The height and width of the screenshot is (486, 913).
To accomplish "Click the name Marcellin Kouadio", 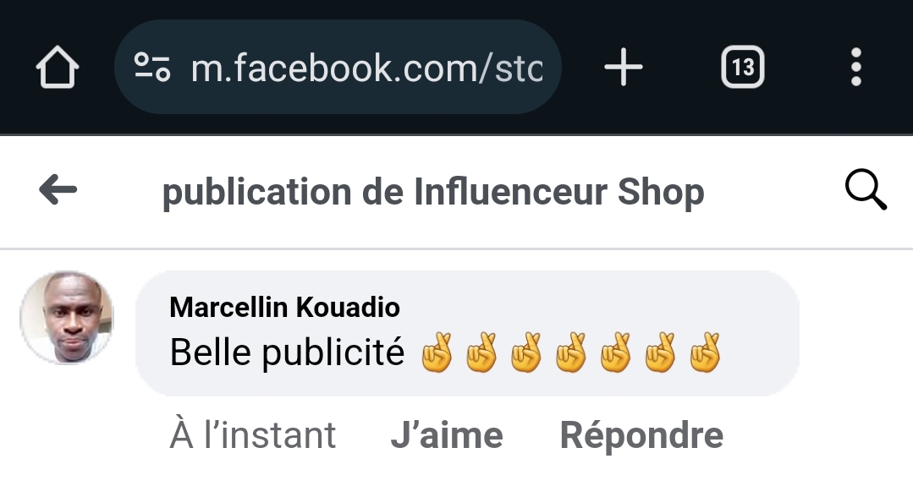I will tap(284, 307).
